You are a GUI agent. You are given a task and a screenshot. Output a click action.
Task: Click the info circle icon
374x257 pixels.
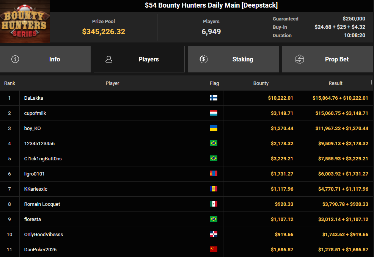coord(15,59)
